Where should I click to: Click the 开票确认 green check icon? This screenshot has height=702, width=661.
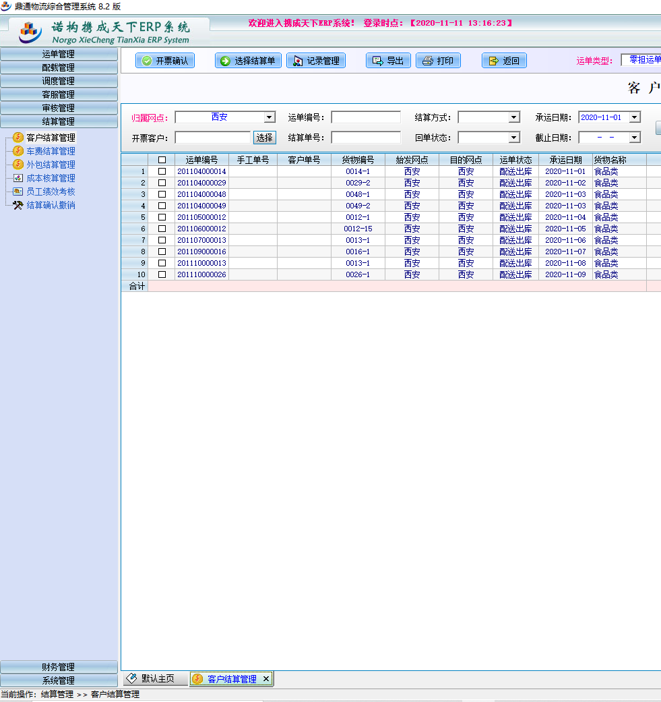(147, 61)
